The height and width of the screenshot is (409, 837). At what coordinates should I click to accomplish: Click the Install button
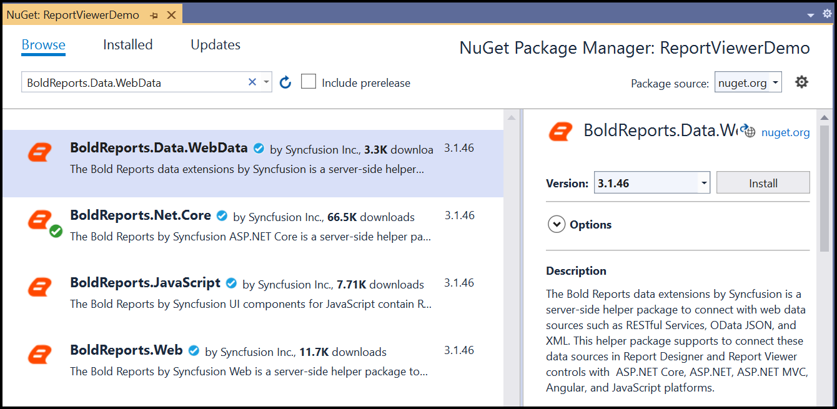pos(763,183)
